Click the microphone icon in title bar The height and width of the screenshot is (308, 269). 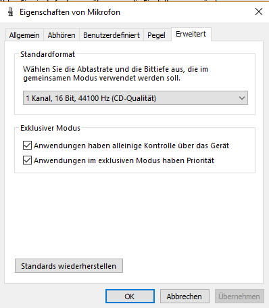11,12
